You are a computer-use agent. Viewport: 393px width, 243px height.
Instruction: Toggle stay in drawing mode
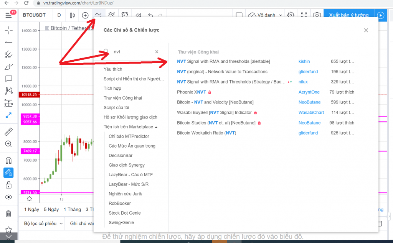click(8, 173)
